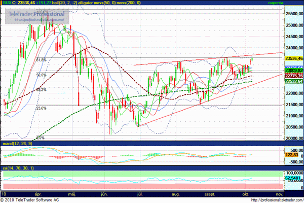Image resolution: width=304 pixels, height=203 pixels.
Task: Select the BUX symbol label in the header
Action: [x=8, y=3]
